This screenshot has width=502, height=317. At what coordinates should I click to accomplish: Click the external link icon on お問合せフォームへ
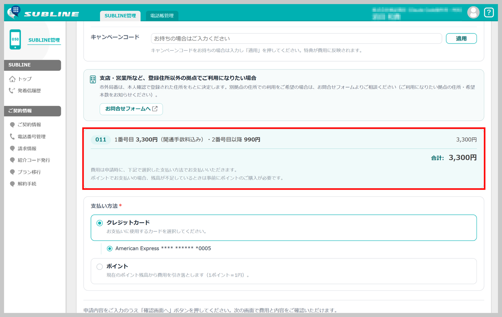155,109
